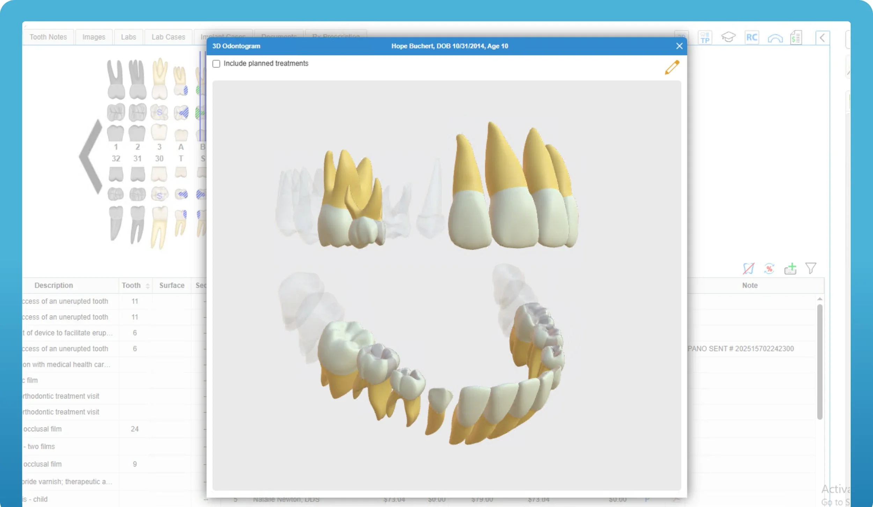Open the dollar-sign document icon
Screen dimensions: 873x507
point(796,37)
